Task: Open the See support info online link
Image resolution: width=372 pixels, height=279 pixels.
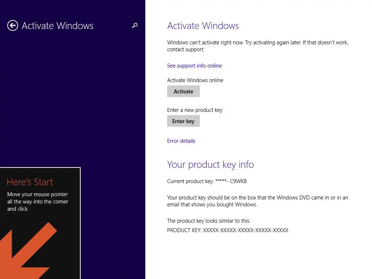Action: point(194,66)
